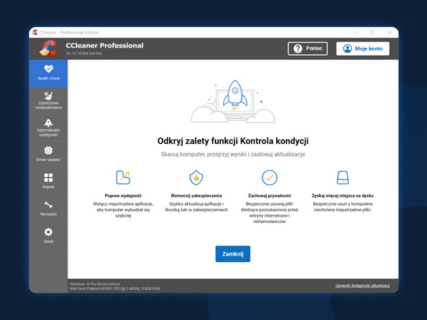Click the CCleaner logo in header
Screen dimensions: 427x320
pyautogui.click(x=48, y=48)
